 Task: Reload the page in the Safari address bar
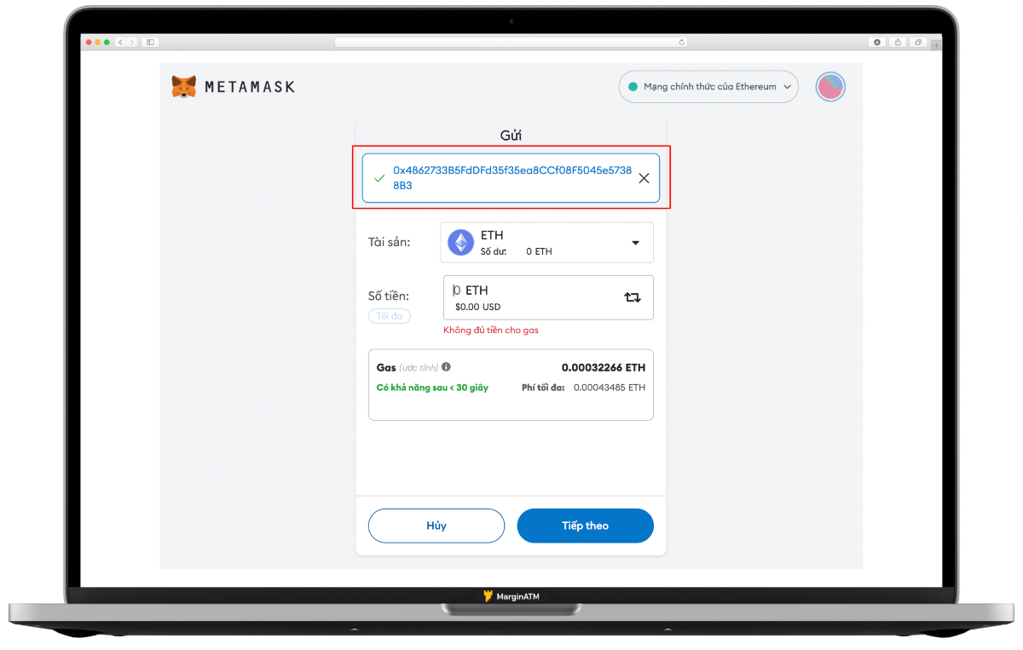click(x=681, y=42)
